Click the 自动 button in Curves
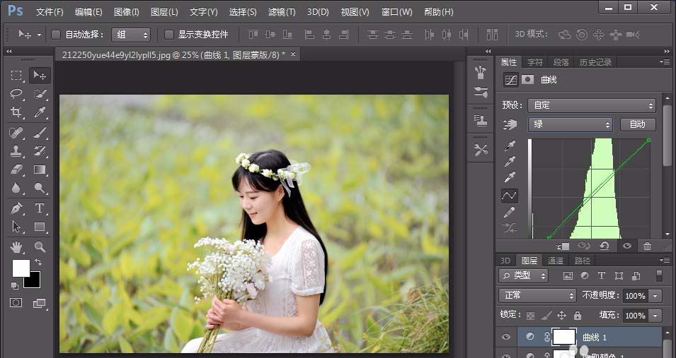 [x=638, y=124]
